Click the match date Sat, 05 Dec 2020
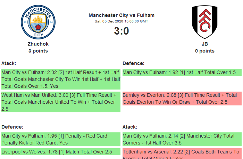The width and height of the screenshot is (243, 159). 121,21
